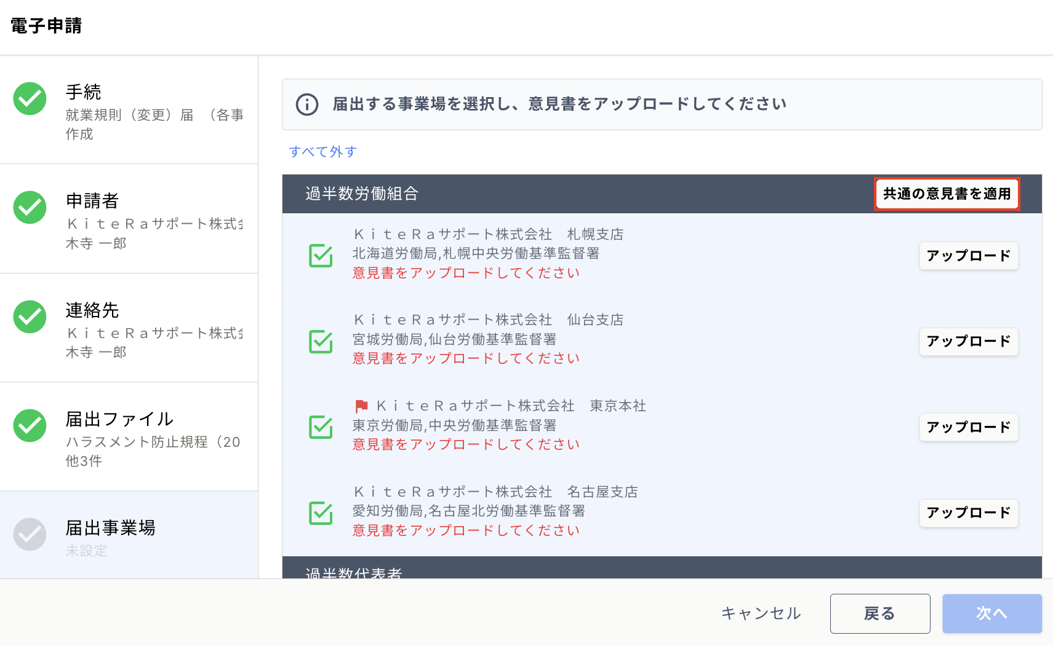Screen dimensions: 1053x646
Task: Click the red flag icon beside 東京本社
Action: 361,406
